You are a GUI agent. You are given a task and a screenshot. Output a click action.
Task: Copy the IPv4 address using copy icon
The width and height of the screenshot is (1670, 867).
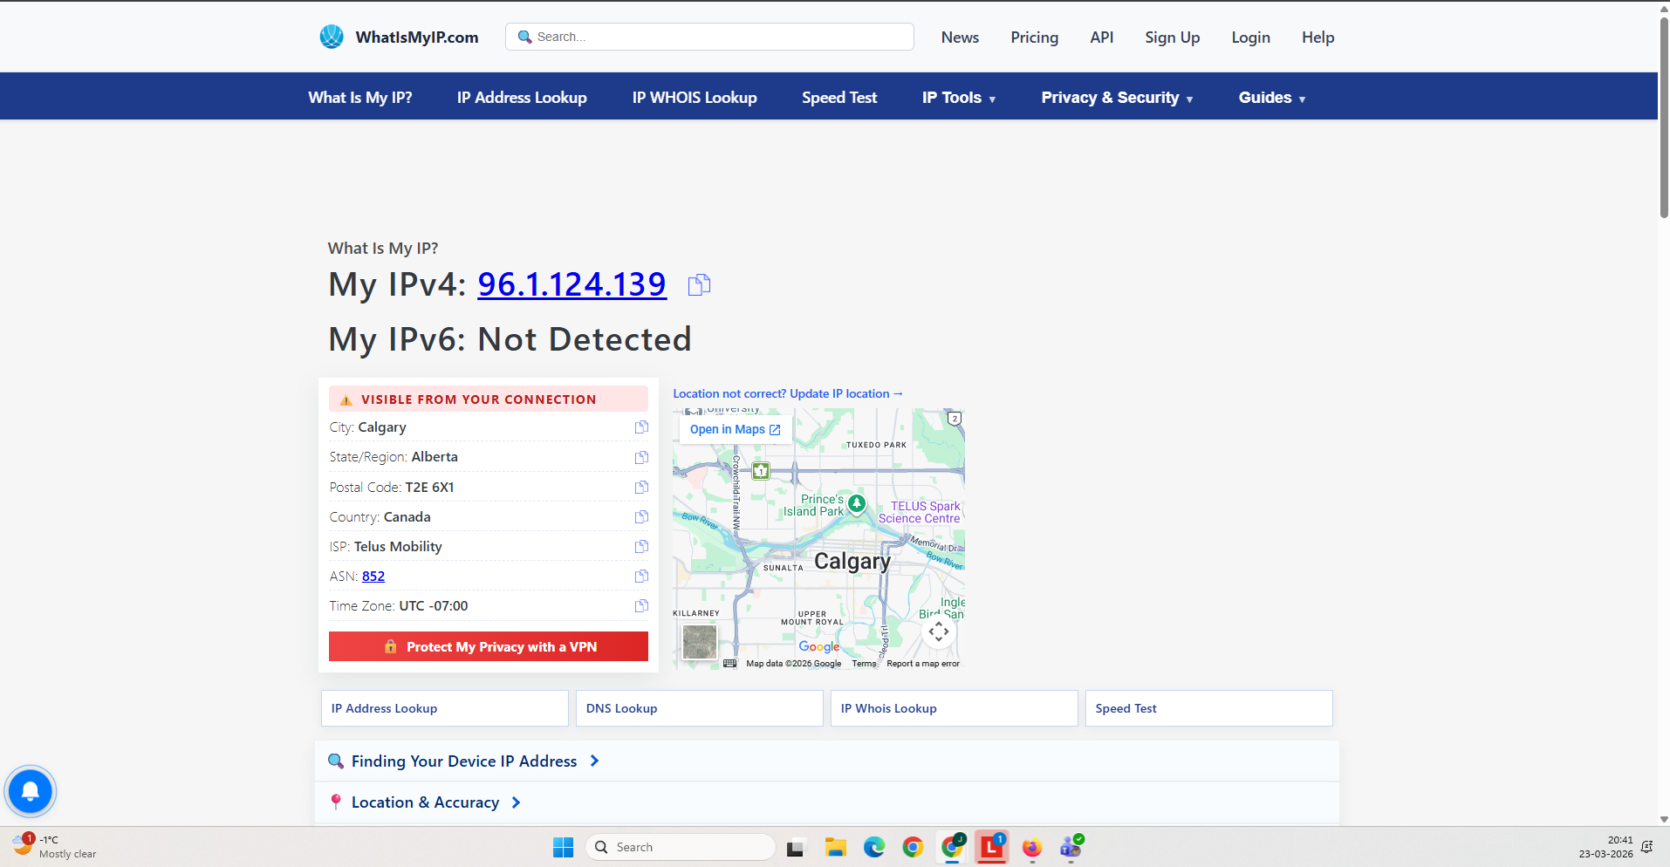[x=699, y=285]
